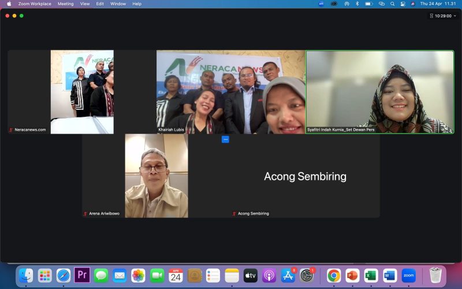Open Microsoft Excel from the Dock
This screenshot has height=289, width=462.
[371, 276]
